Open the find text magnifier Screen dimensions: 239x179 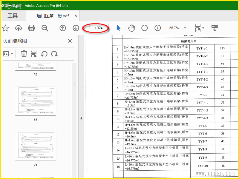(45, 28)
